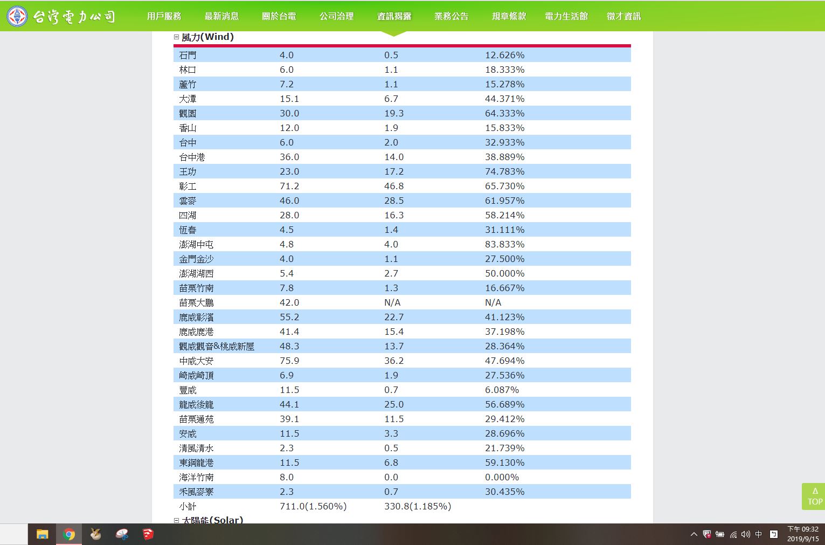Select the 崎威崎頂 row name
825x545 pixels.
point(196,375)
